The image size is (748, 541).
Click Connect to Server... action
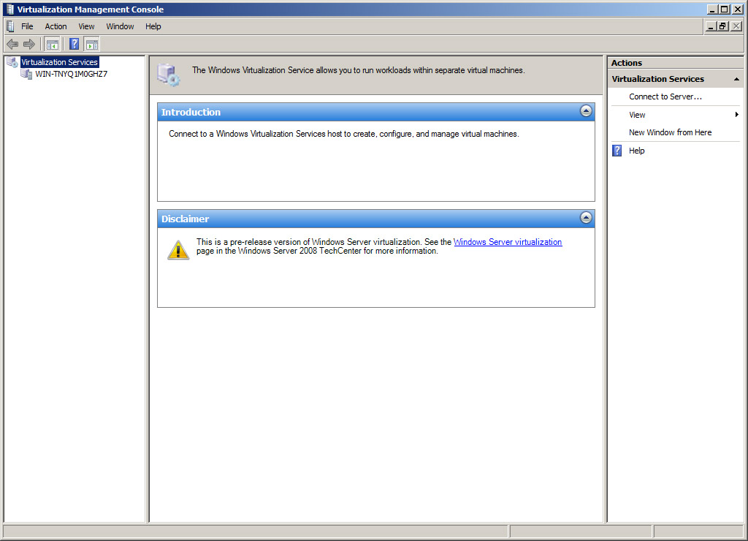click(665, 97)
